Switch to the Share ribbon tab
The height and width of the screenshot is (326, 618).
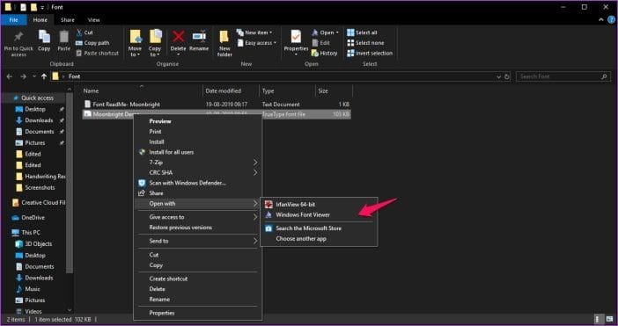pos(68,20)
